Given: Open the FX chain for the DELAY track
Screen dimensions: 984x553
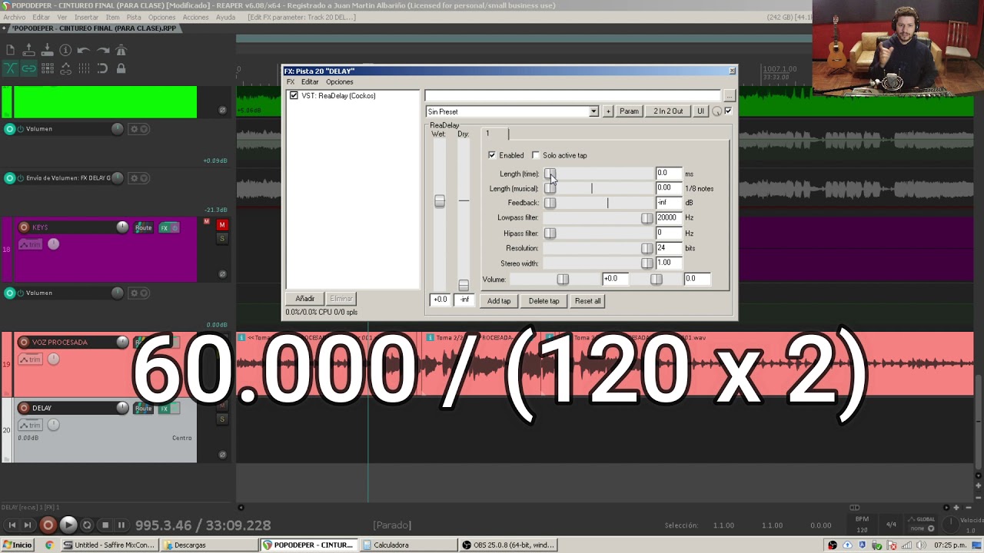Looking at the screenshot, I should 164,408.
